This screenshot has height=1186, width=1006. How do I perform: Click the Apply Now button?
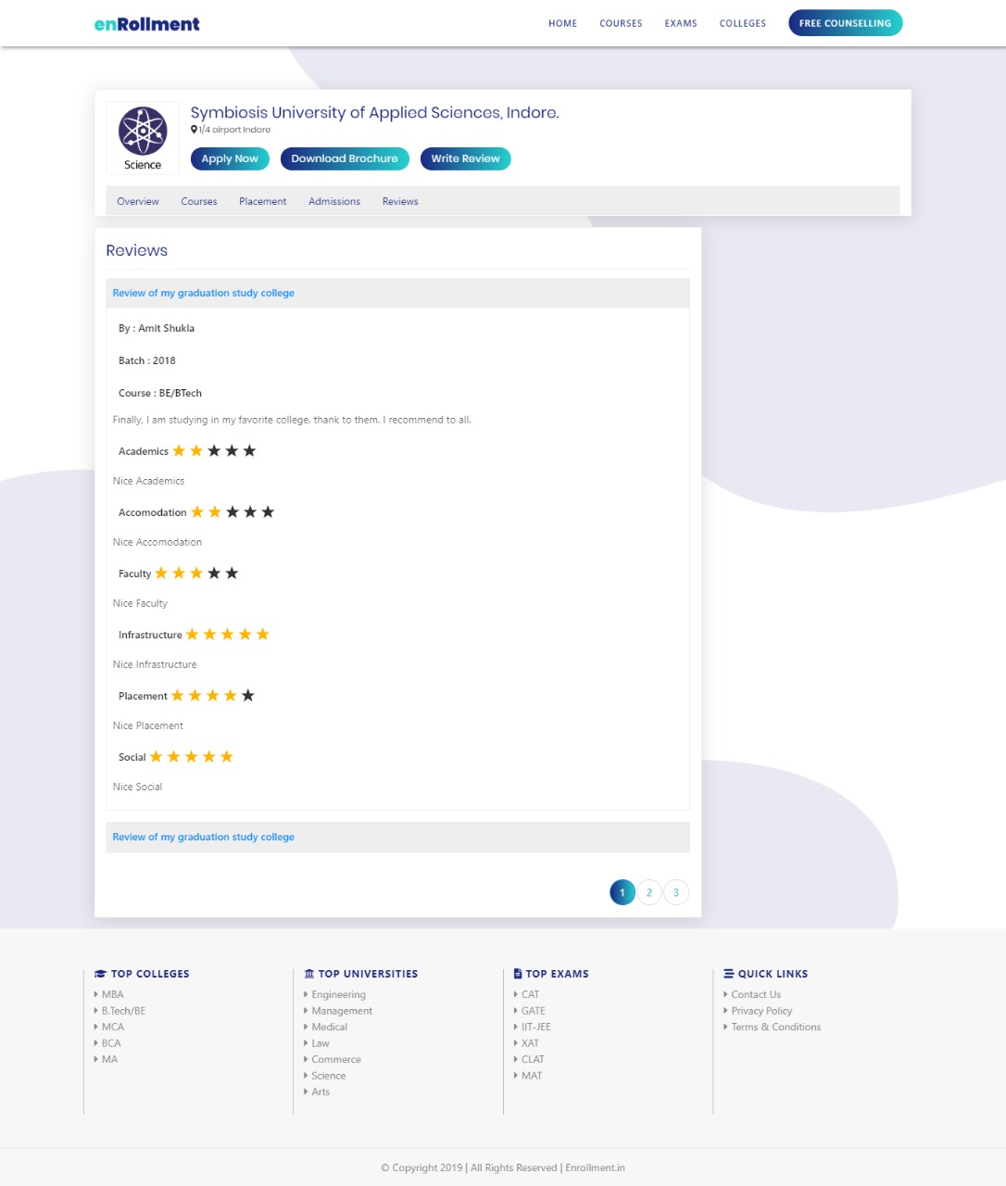pyautogui.click(x=230, y=158)
